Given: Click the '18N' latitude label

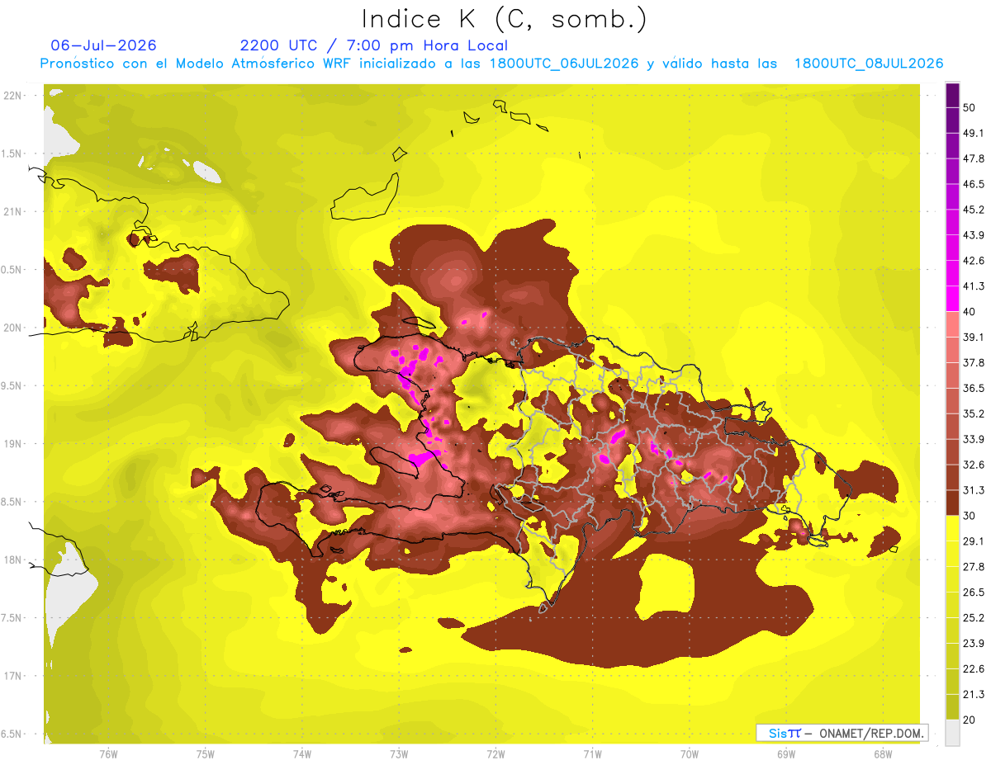Looking at the screenshot, I should (13, 560).
